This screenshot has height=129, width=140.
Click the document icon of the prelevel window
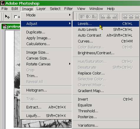pyautogui.click(x=4, y=26)
